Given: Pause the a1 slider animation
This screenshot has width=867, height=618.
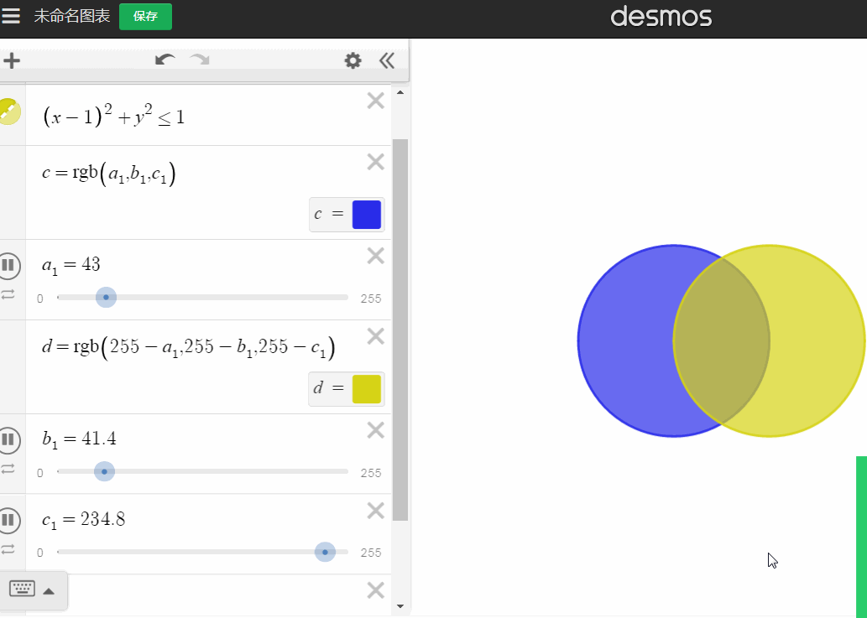Looking at the screenshot, I should coord(8,265).
